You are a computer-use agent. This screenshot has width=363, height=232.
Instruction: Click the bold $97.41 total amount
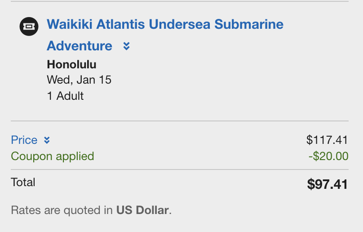pyautogui.click(x=328, y=184)
